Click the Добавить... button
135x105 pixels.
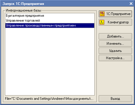[115, 36]
